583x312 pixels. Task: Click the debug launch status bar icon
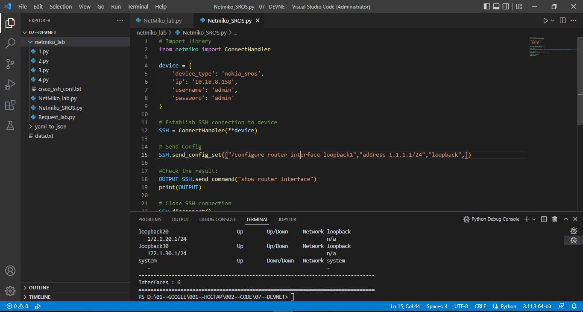(38, 306)
